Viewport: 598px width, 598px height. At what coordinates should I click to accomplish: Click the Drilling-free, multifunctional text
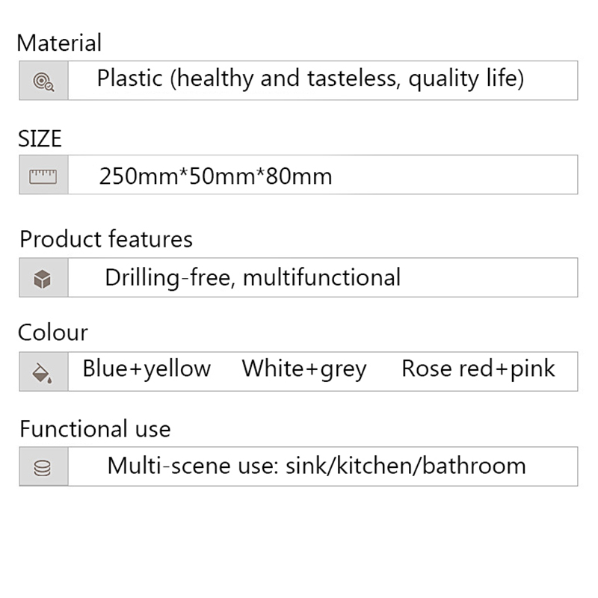(253, 277)
